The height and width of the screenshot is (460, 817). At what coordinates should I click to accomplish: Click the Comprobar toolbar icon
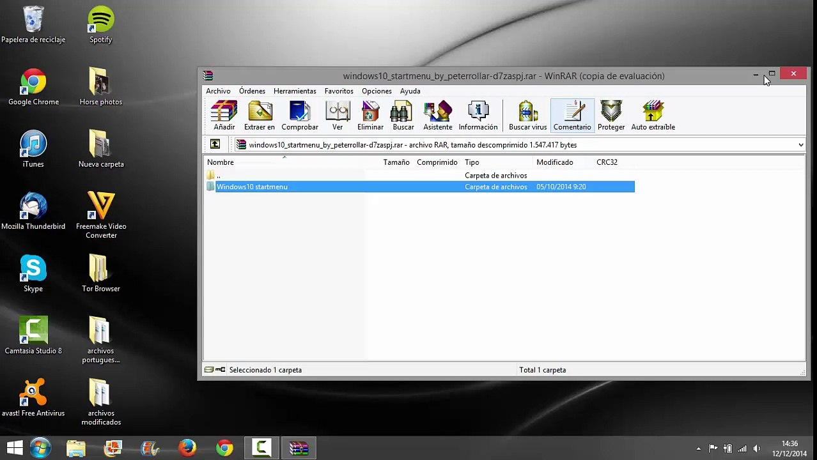point(299,116)
